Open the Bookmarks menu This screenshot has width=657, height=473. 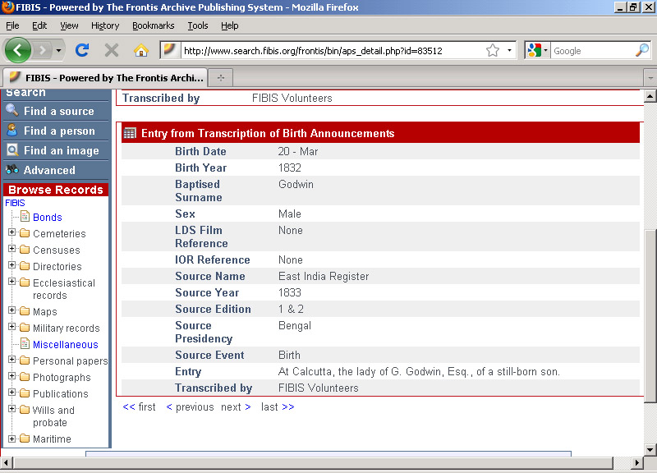click(154, 25)
